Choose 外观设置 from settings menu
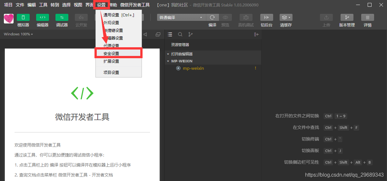This screenshot has height=181, width=387. 119,23
